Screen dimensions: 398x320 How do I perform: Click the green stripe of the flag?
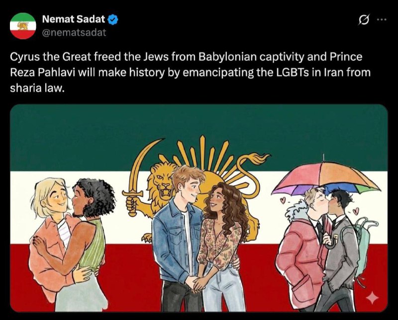pyautogui.click(x=75, y=139)
